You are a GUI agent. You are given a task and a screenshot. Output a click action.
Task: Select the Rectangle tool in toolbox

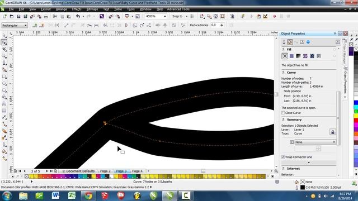(4, 76)
